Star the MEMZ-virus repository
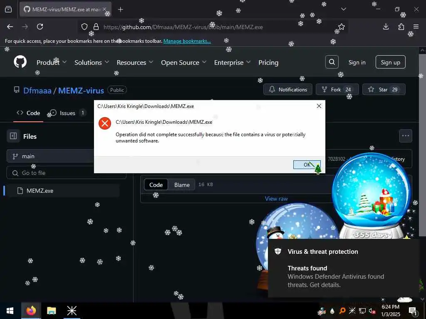 pyautogui.click(x=384, y=90)
